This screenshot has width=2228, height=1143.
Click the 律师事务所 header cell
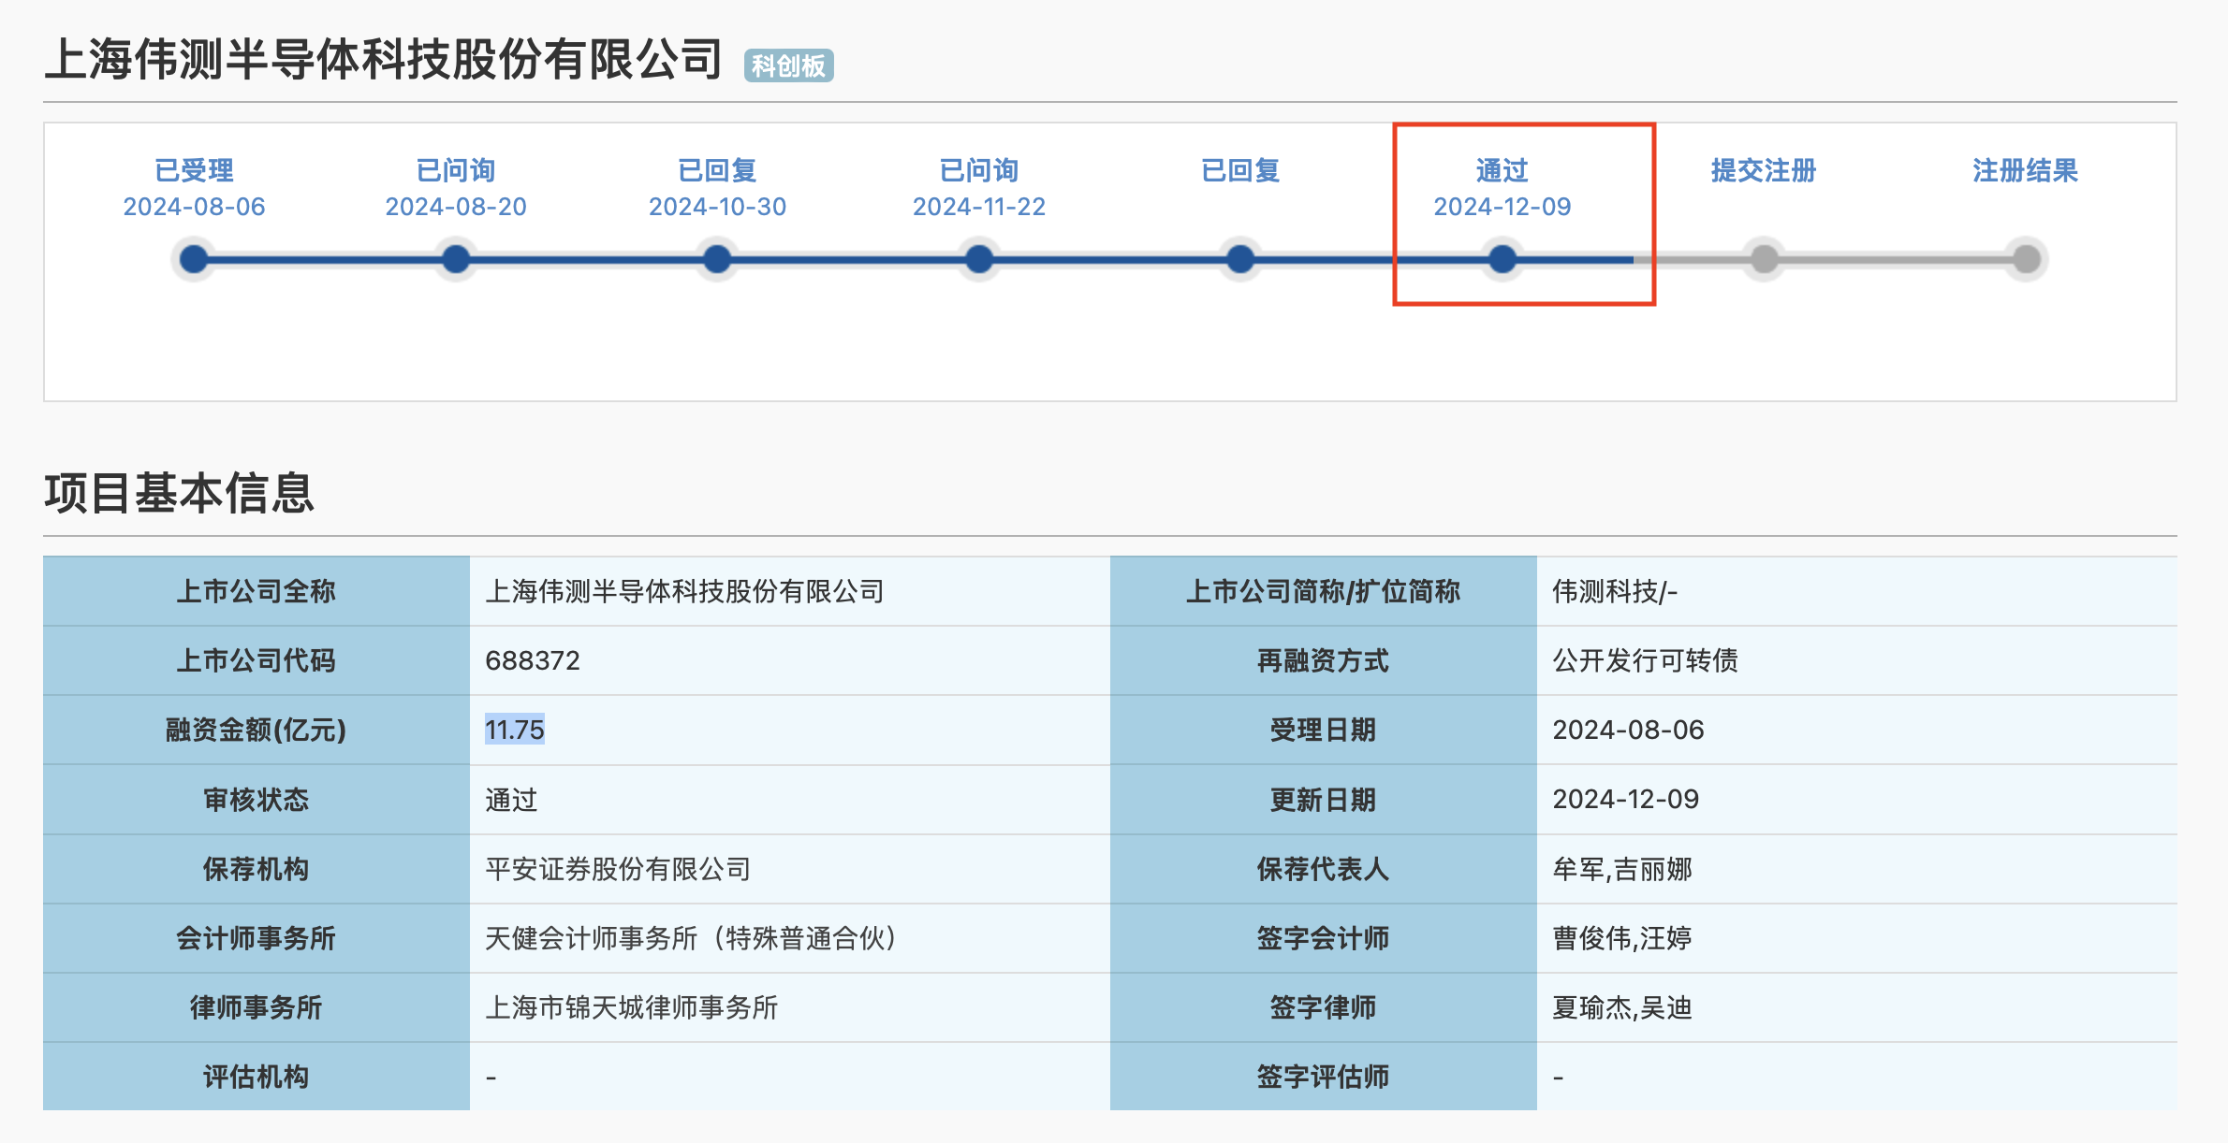(256, 1007)
